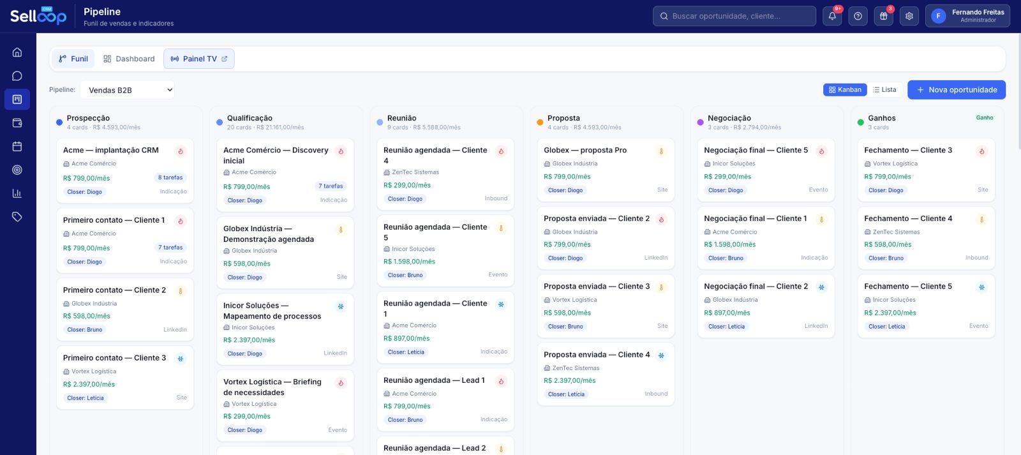Click Negociação final — Cliente 5 title

click(x=756, y=150)
